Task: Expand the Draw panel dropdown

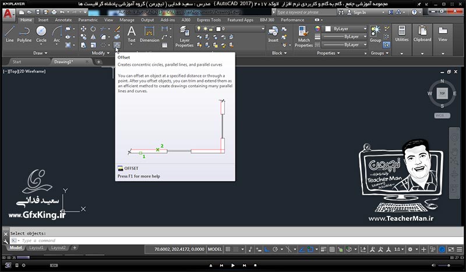Action: coord(40,53)
